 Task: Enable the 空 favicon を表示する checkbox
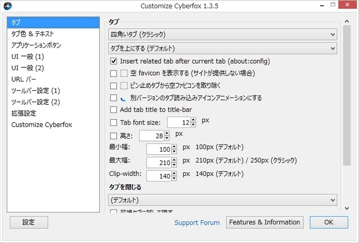point(113,73)
